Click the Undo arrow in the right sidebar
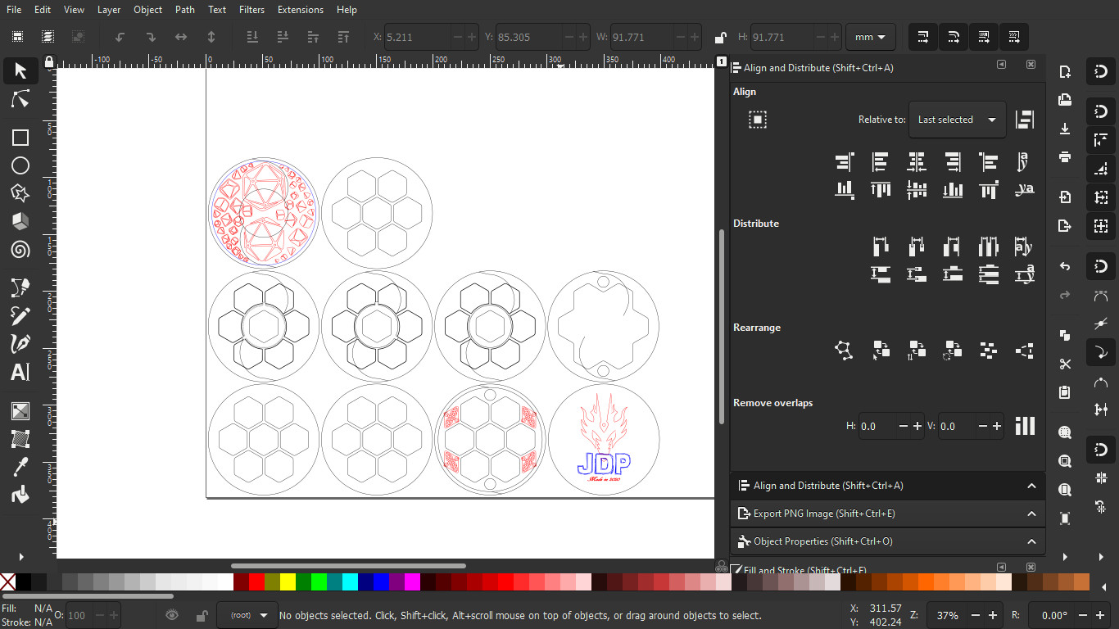The height and width of the screenshot is (629, 1119). [1066, 265]
